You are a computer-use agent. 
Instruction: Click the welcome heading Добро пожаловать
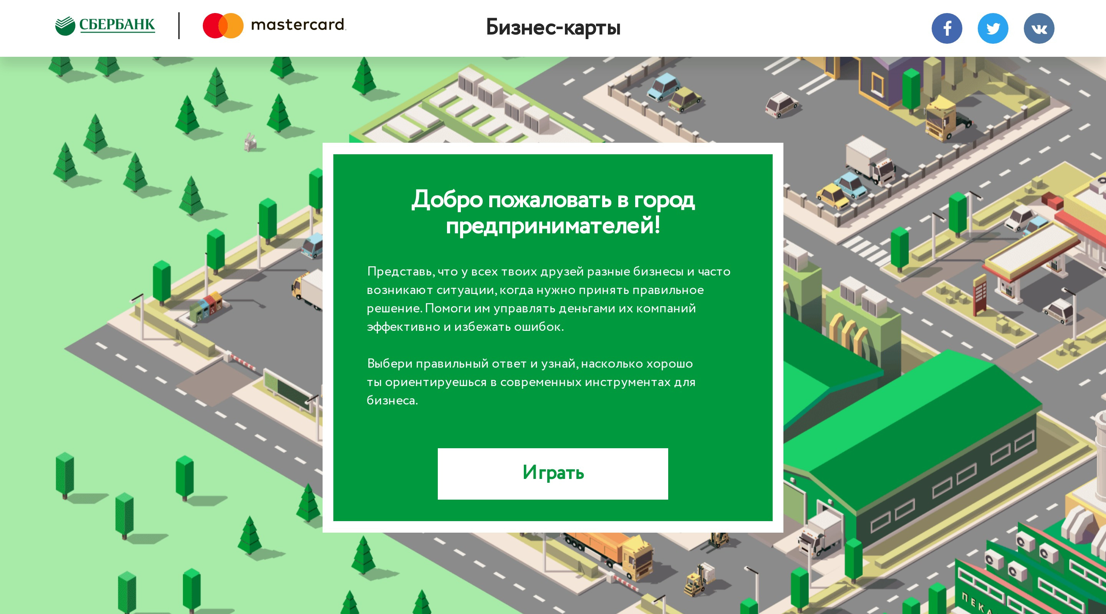click(553, 212)
